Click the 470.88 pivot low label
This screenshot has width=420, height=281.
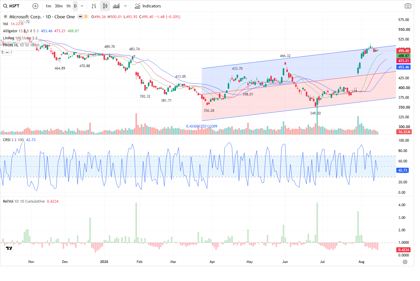[x=85, y=66]
